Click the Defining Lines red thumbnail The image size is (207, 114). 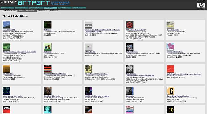tap(170, 69)
